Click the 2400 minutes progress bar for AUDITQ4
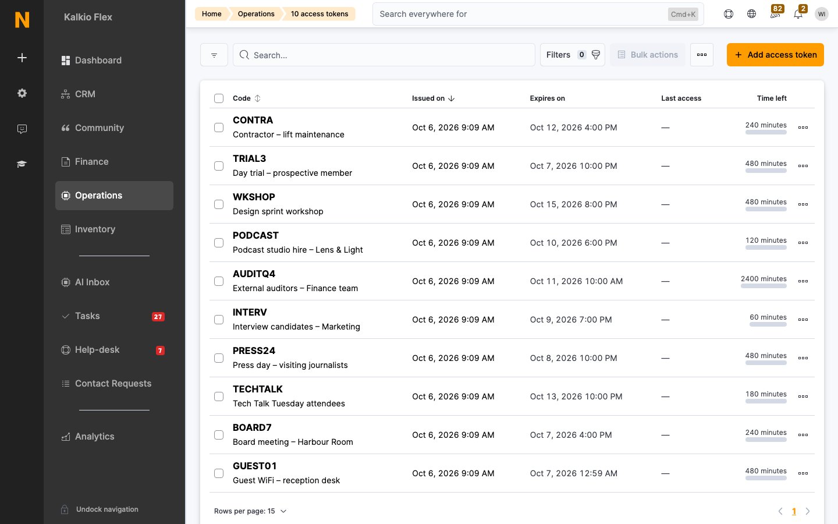 764,286
